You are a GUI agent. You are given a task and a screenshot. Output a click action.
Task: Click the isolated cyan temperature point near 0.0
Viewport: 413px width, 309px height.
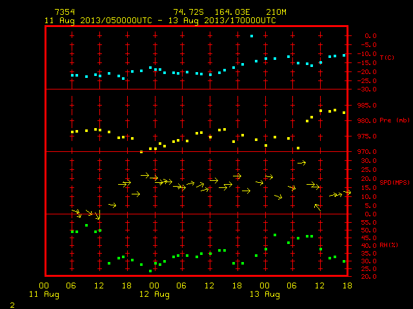pos(252,36)
